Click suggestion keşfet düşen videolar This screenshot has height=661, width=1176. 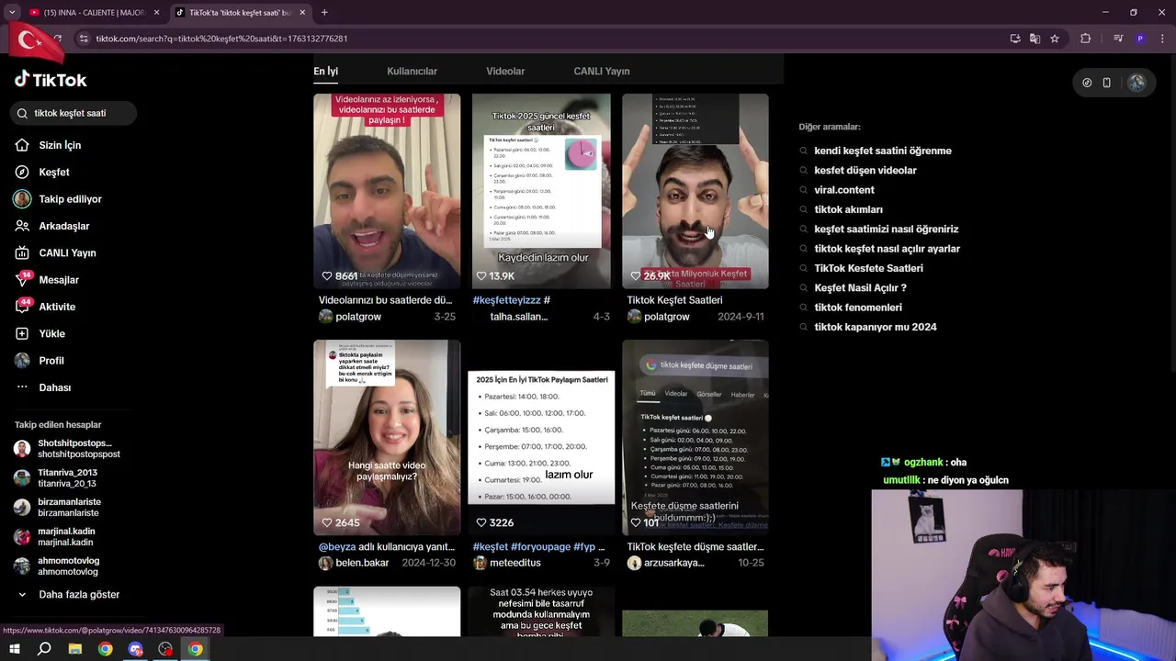click(865, 171)
